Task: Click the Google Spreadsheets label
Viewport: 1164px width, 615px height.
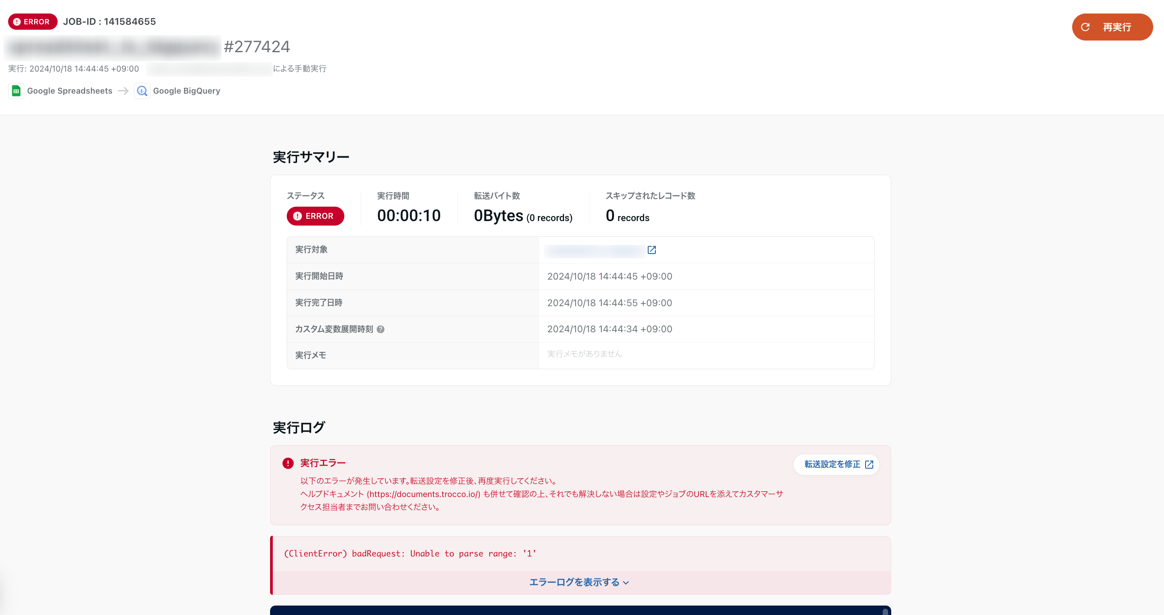Action: [70, 91]
